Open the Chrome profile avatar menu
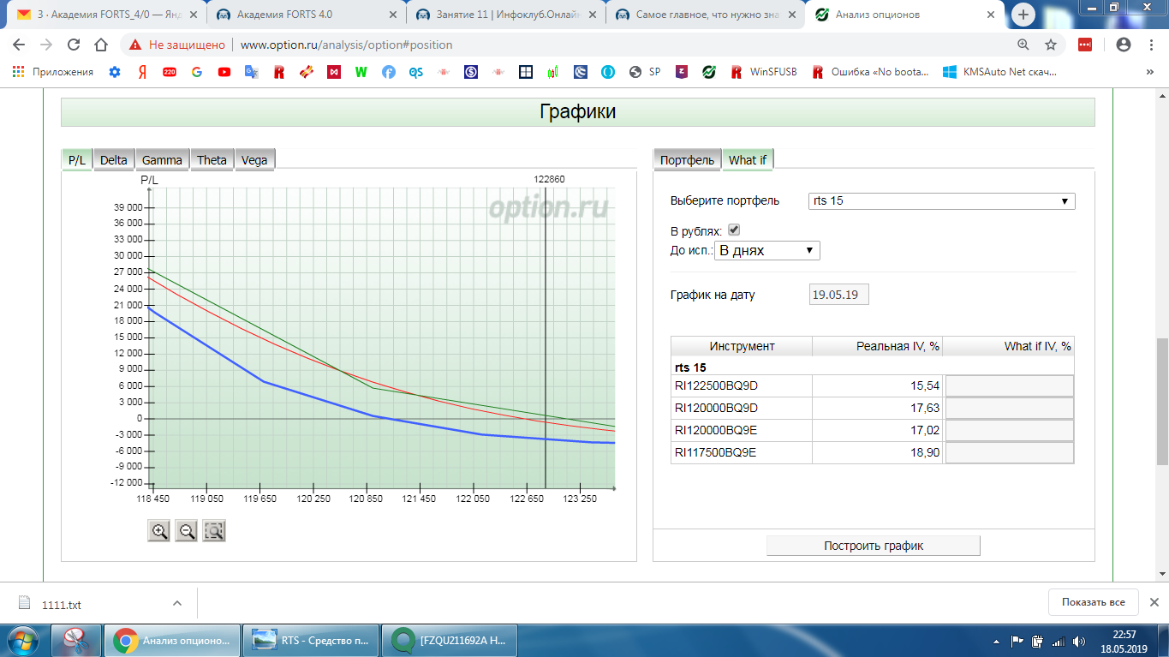Image resolution: width=1169 pixels, height=657 pixels. (1124, 45)
